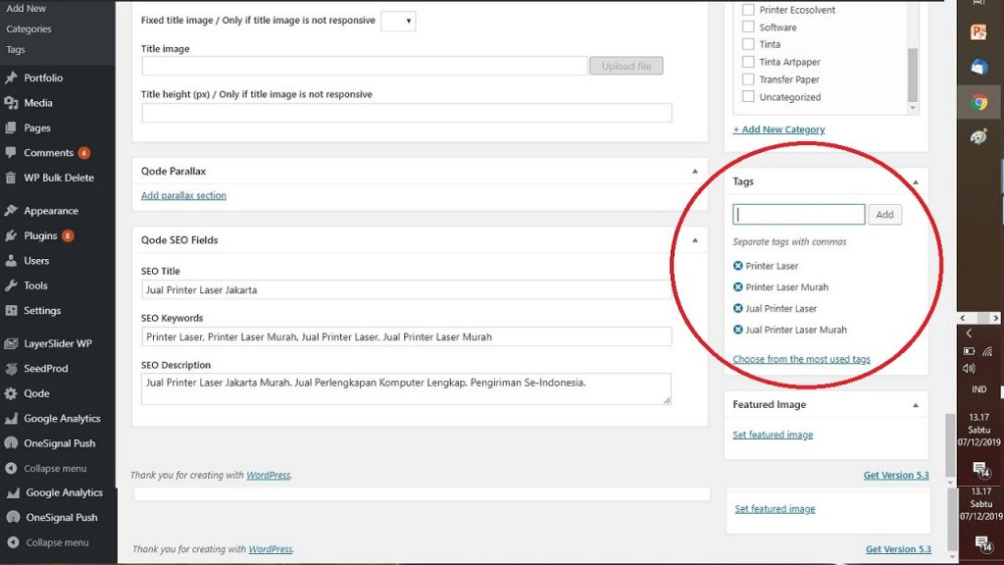The height and width of the screenshot is (565, 1004).
Task: Click 'Choose from the most used tags'
Action: (801, 359)
